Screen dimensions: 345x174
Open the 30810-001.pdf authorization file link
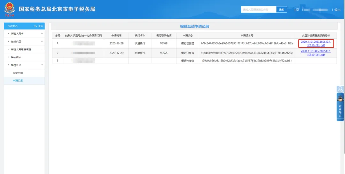point(316,53)
